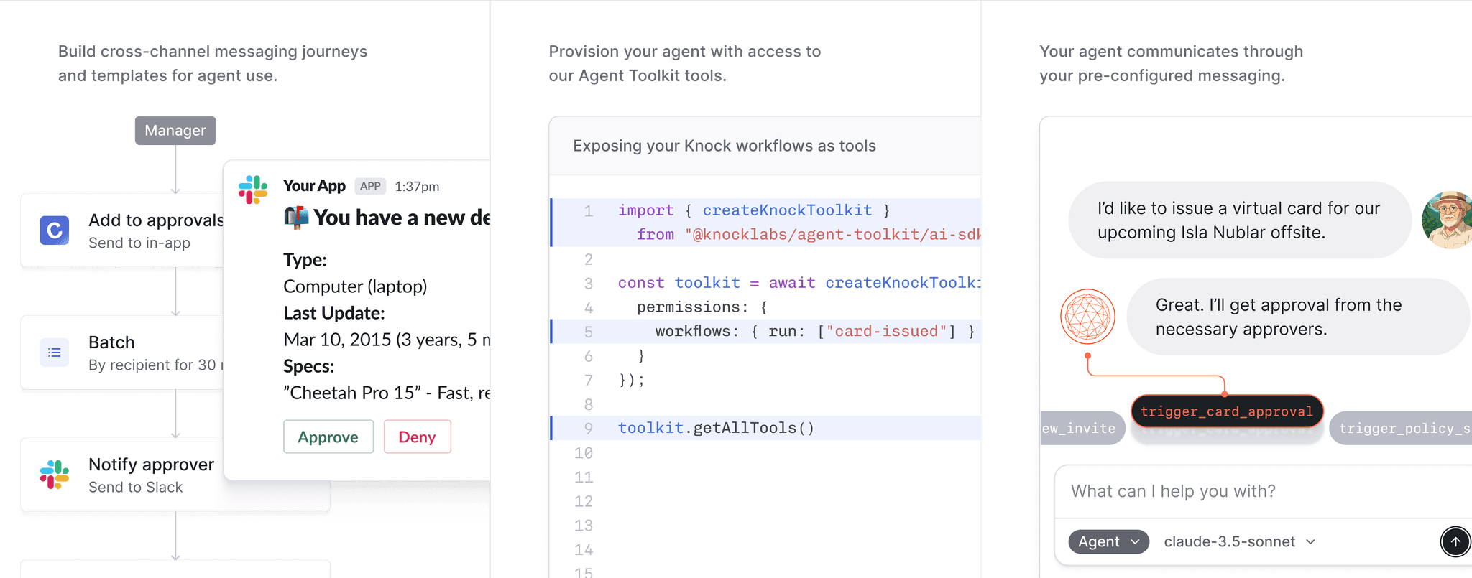
Task: Click the Slack icon beside Notify approver
Action: tap(55, 475)
